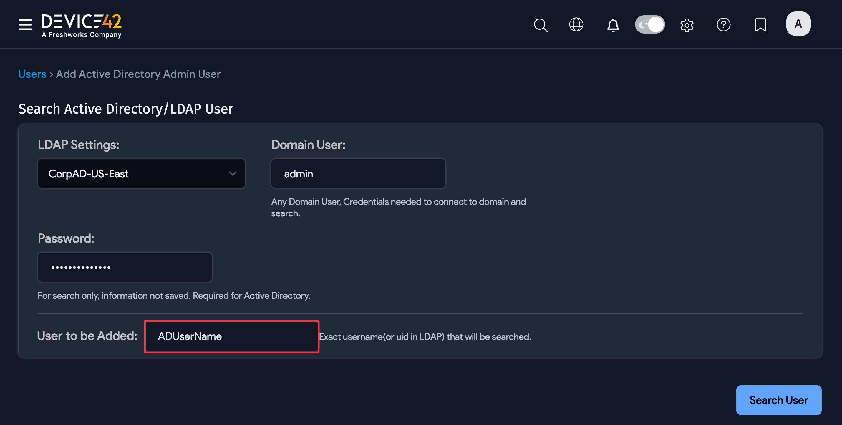
Task: Navigate to Users via the breadcrumb
Action: (x=32, y=74)
